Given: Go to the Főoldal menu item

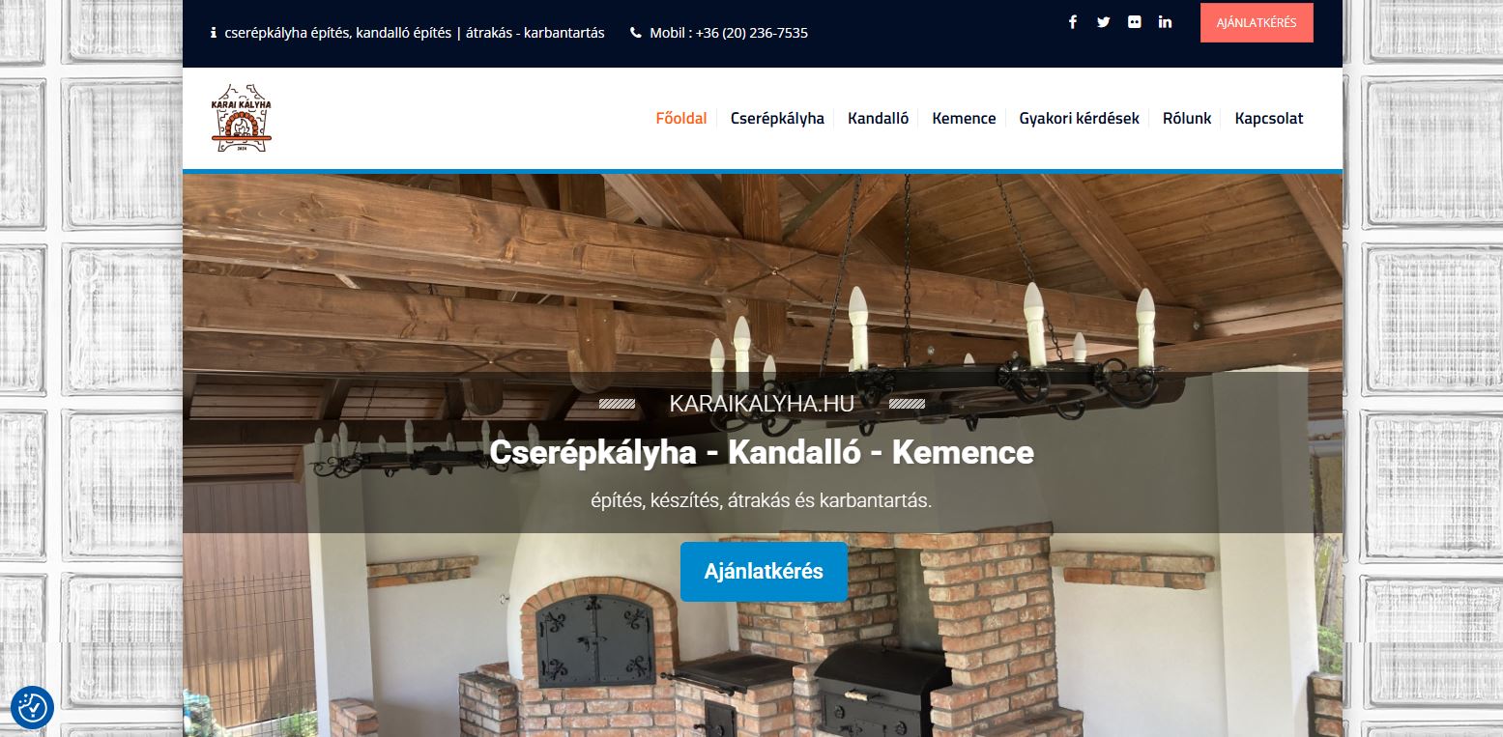Looking at the screenshot, I should tap(681, 119).
